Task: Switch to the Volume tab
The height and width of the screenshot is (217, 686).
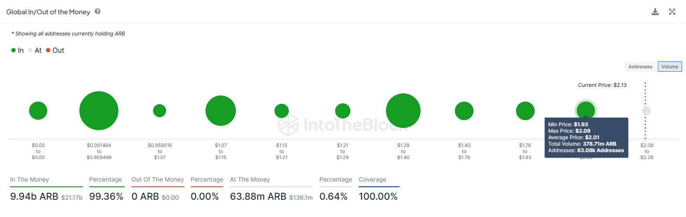Action: 670,67
